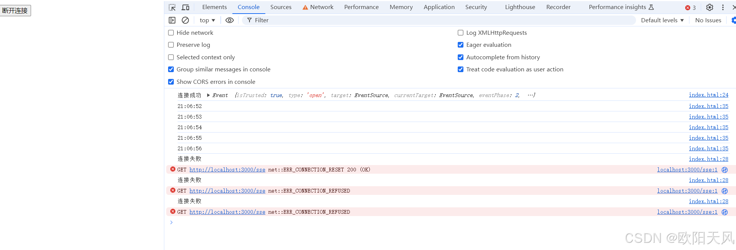The width and height of the screenshot is (736, 250).
Task: Enable Preserve log checkbox
Action: (x=171, y=45)
